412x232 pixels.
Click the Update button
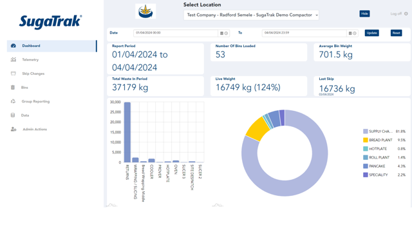point(372,33)
